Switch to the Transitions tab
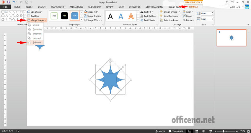 pyautogui.click(x=57, y=6)
